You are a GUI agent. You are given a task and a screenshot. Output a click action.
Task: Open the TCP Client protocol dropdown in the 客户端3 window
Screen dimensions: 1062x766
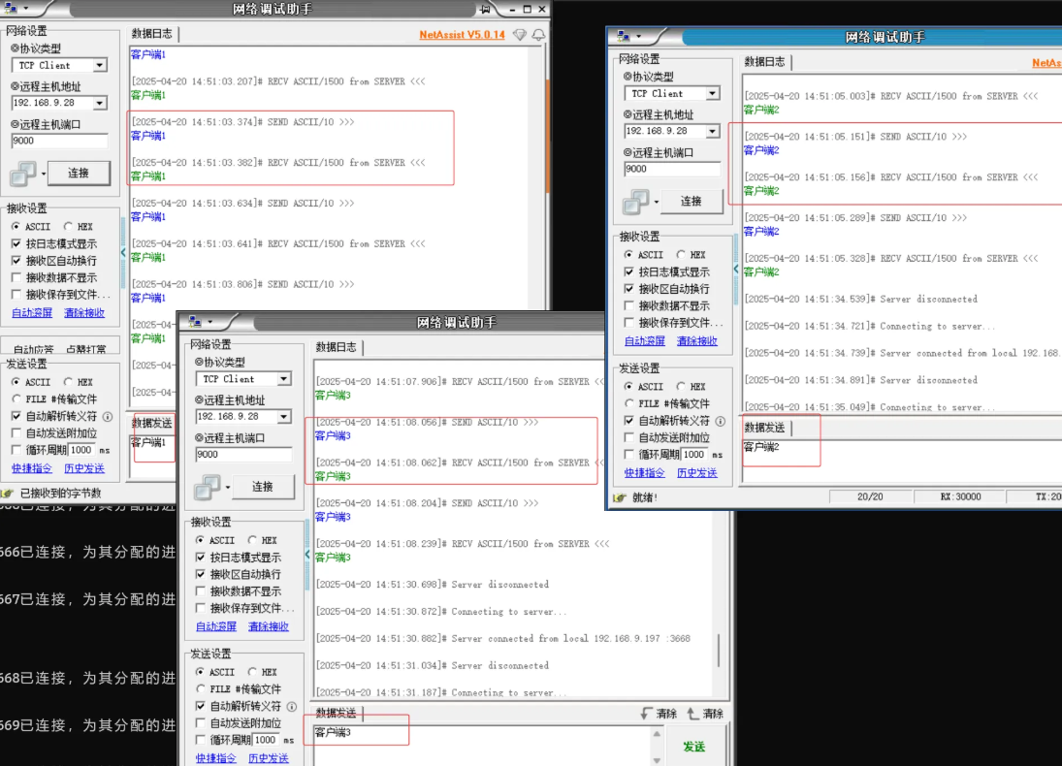(x=284, y=379)
